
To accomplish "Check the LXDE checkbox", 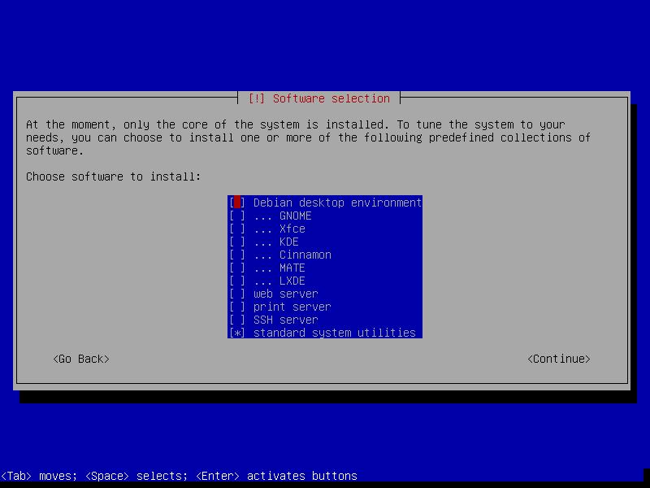I will click(x=237, y=281).
